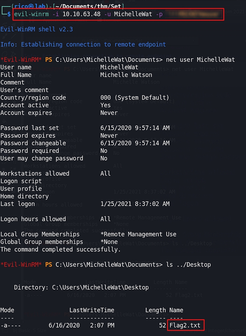Image resolution: width=246 pixels, height=336 pixels.
Task: Click the Flag2.txt file name
Action: 185,325
